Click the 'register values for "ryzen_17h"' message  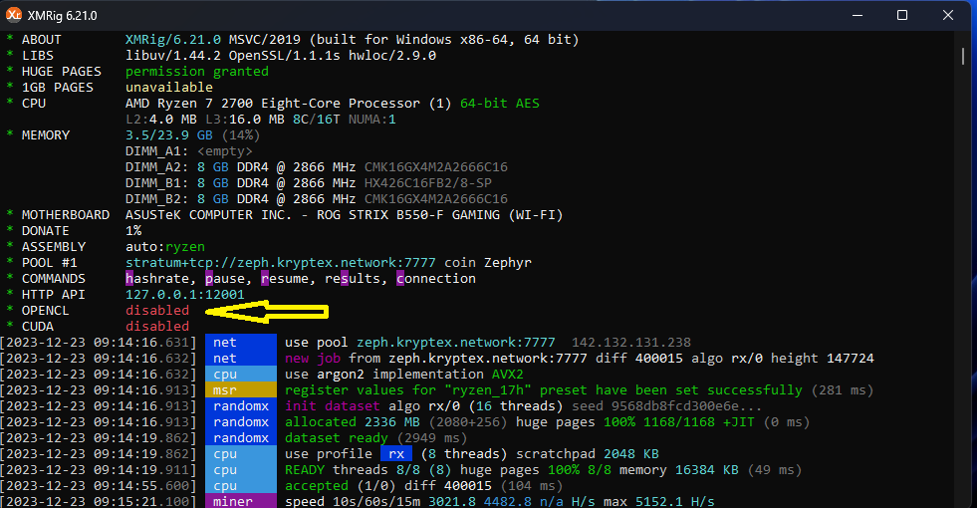(408, 390)
